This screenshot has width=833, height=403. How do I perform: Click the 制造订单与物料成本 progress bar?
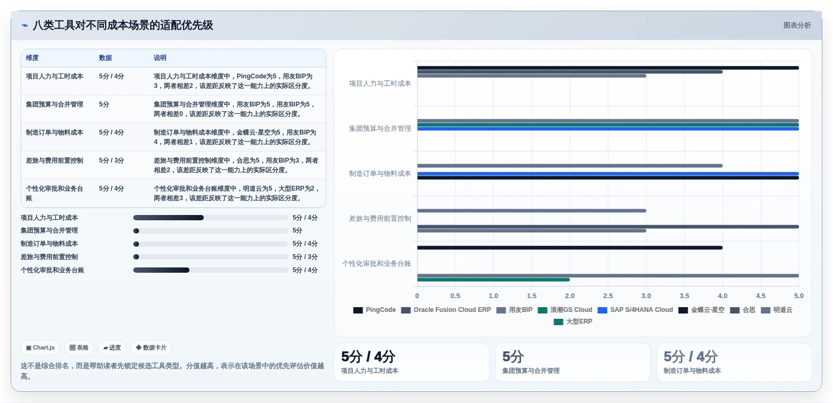tap(211, 244)
